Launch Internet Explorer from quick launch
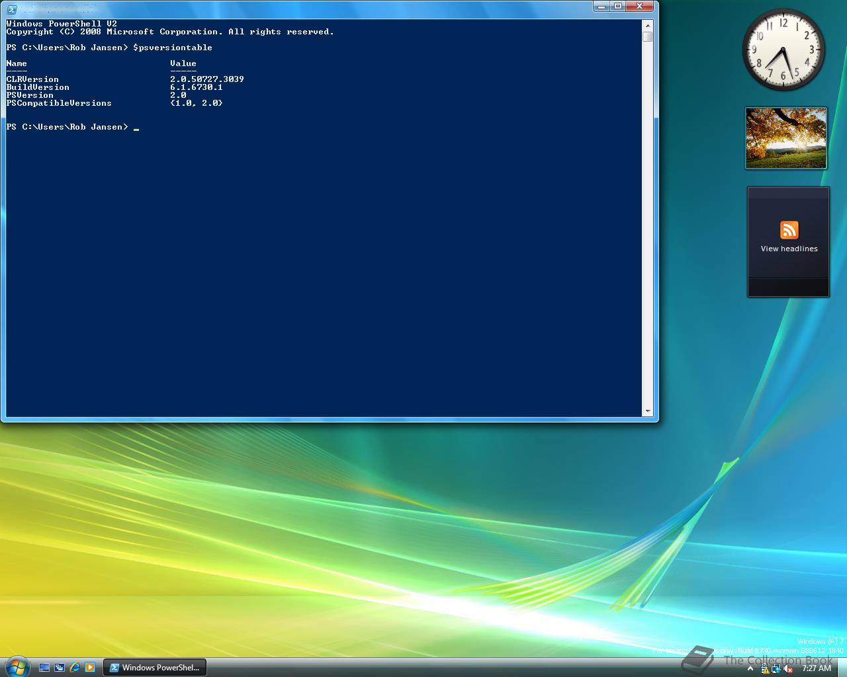The height and width of the screenshot is (677, 847). 75,668
